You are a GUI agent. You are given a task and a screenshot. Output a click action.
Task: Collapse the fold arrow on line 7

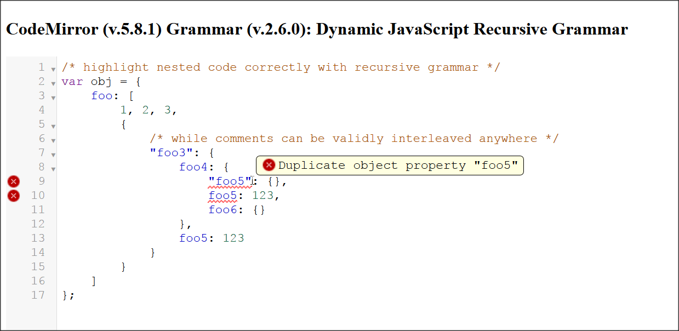tap(53, 155)
